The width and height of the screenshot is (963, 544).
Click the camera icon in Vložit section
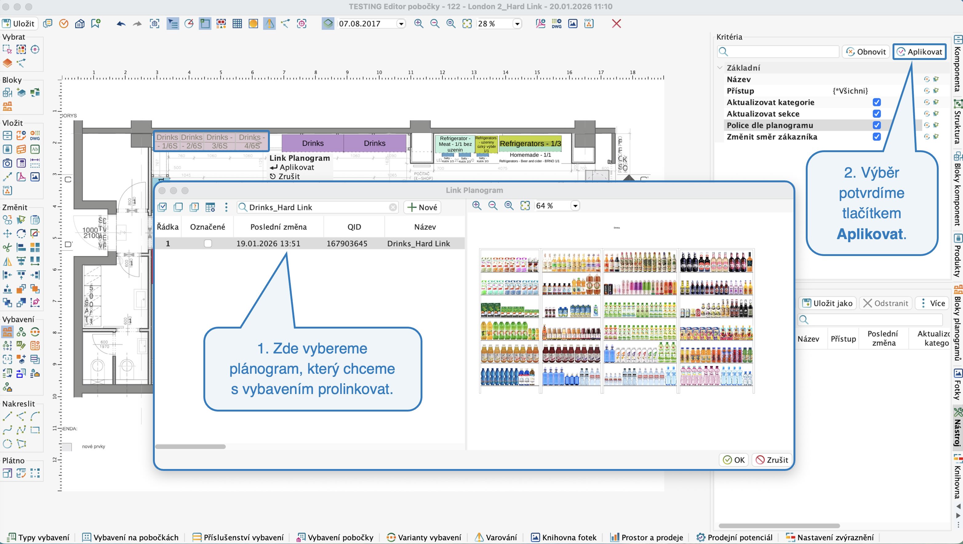7,163
